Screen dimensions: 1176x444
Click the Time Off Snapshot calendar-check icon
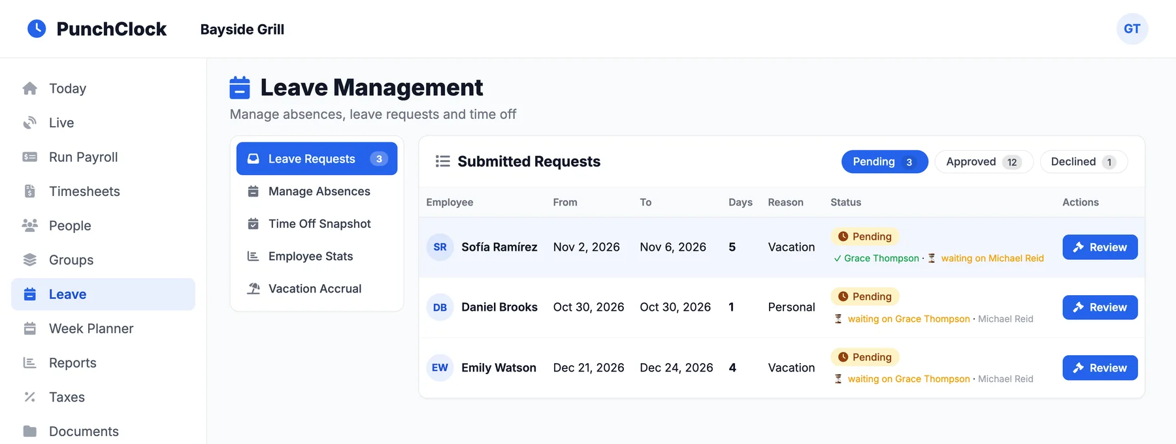(x=253, y=223)
